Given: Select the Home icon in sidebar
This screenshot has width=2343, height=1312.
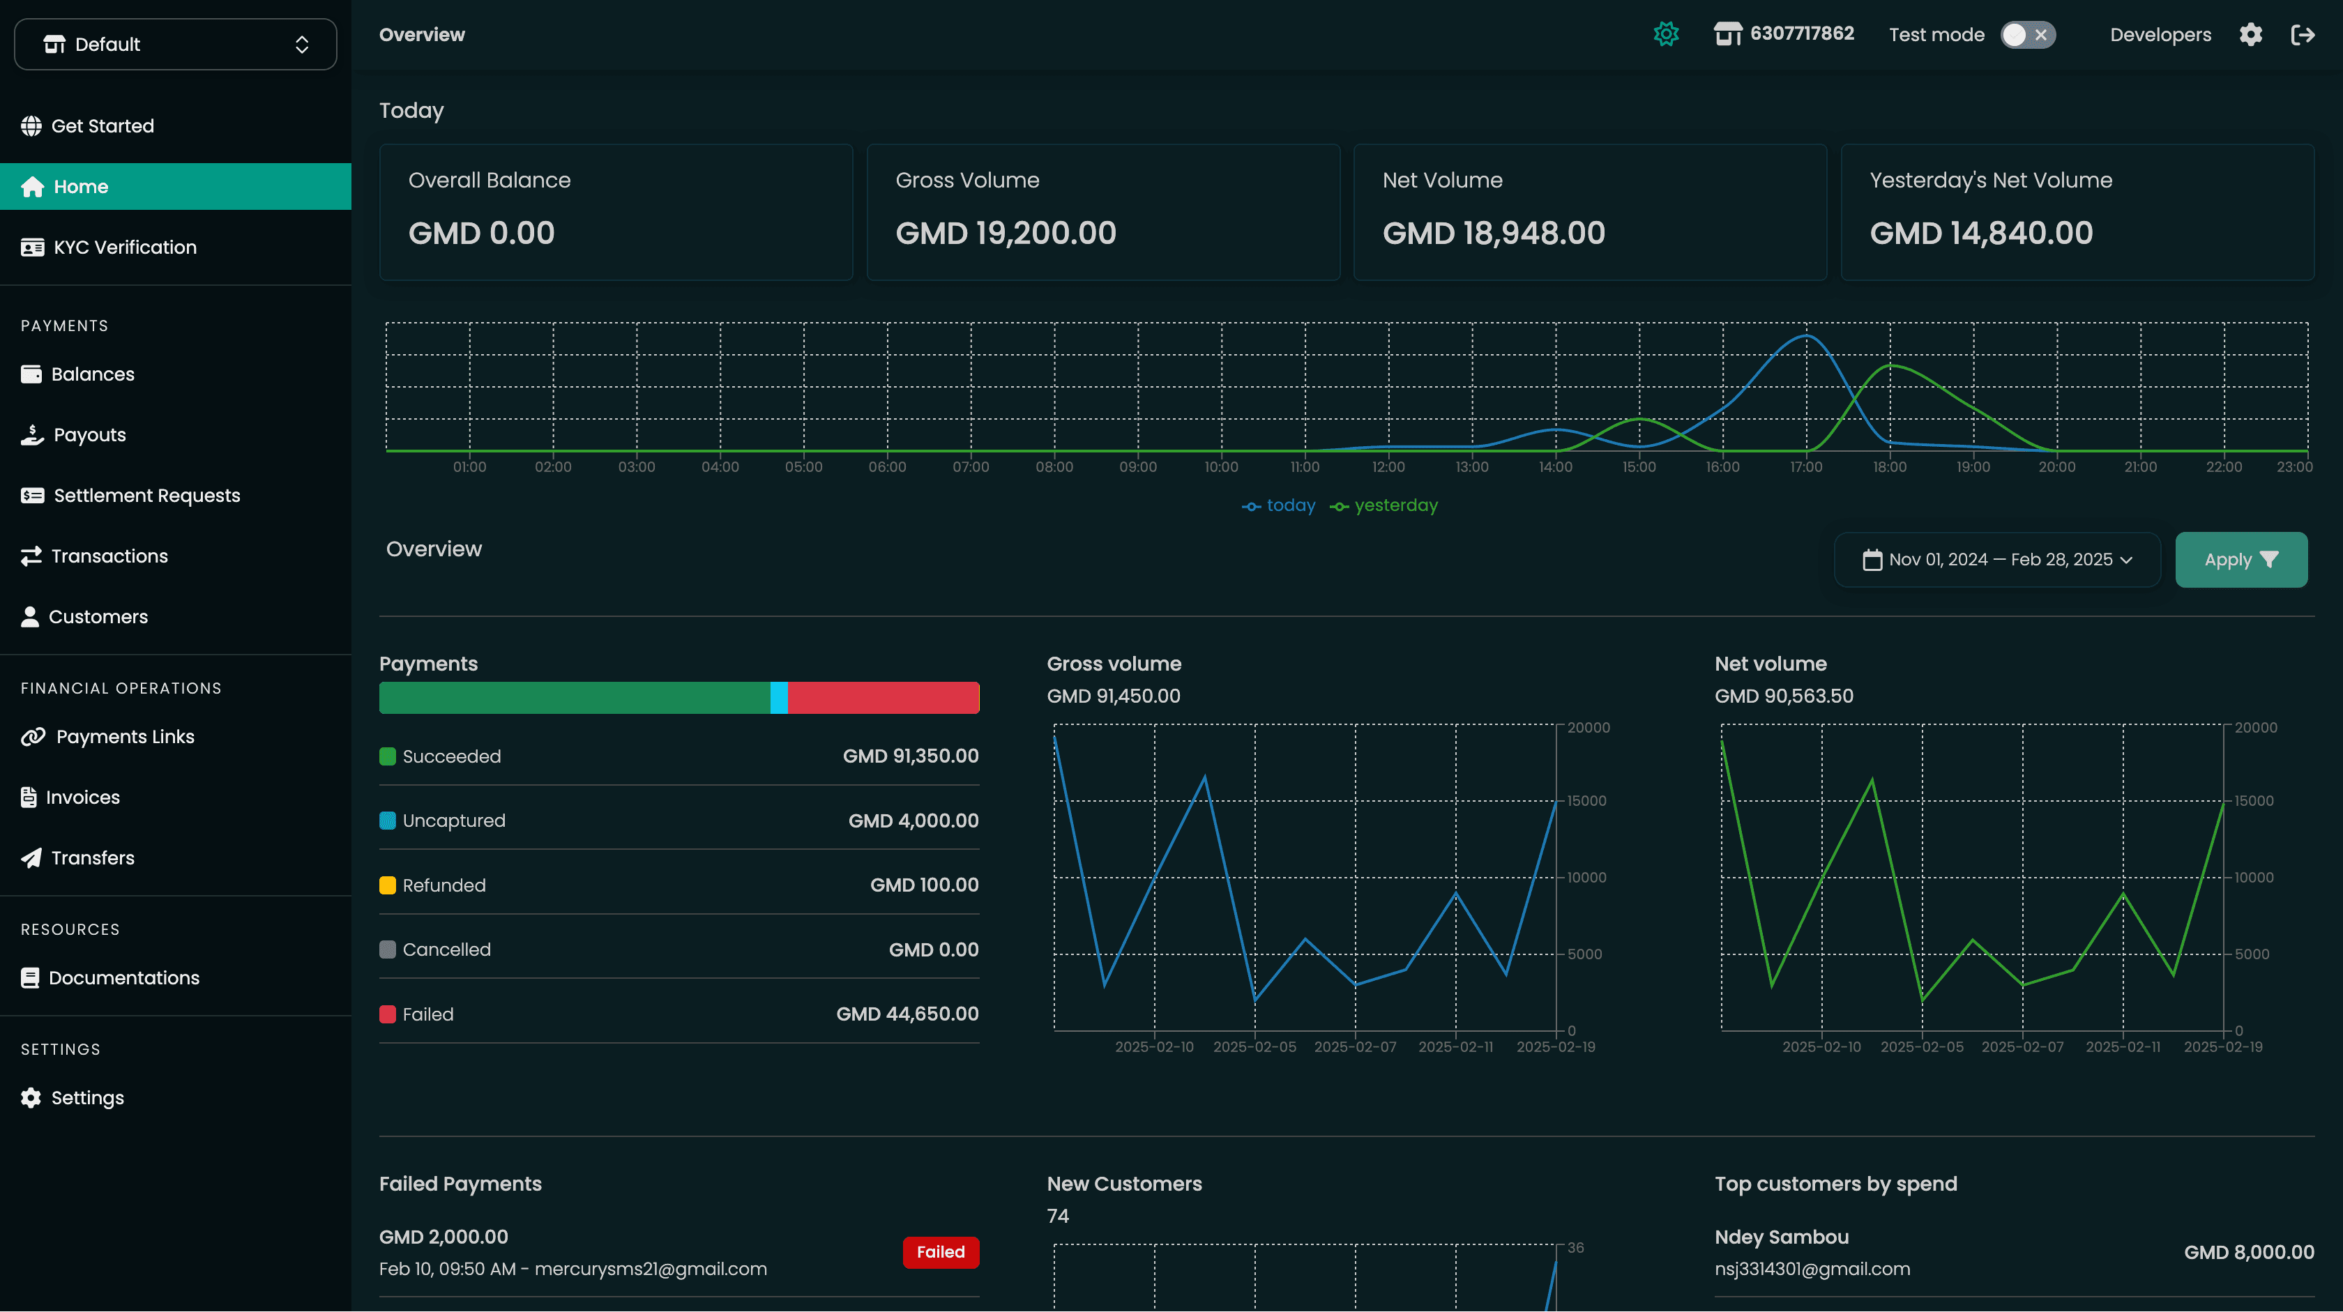Looking at the screenshot, I should pos(33,186).
